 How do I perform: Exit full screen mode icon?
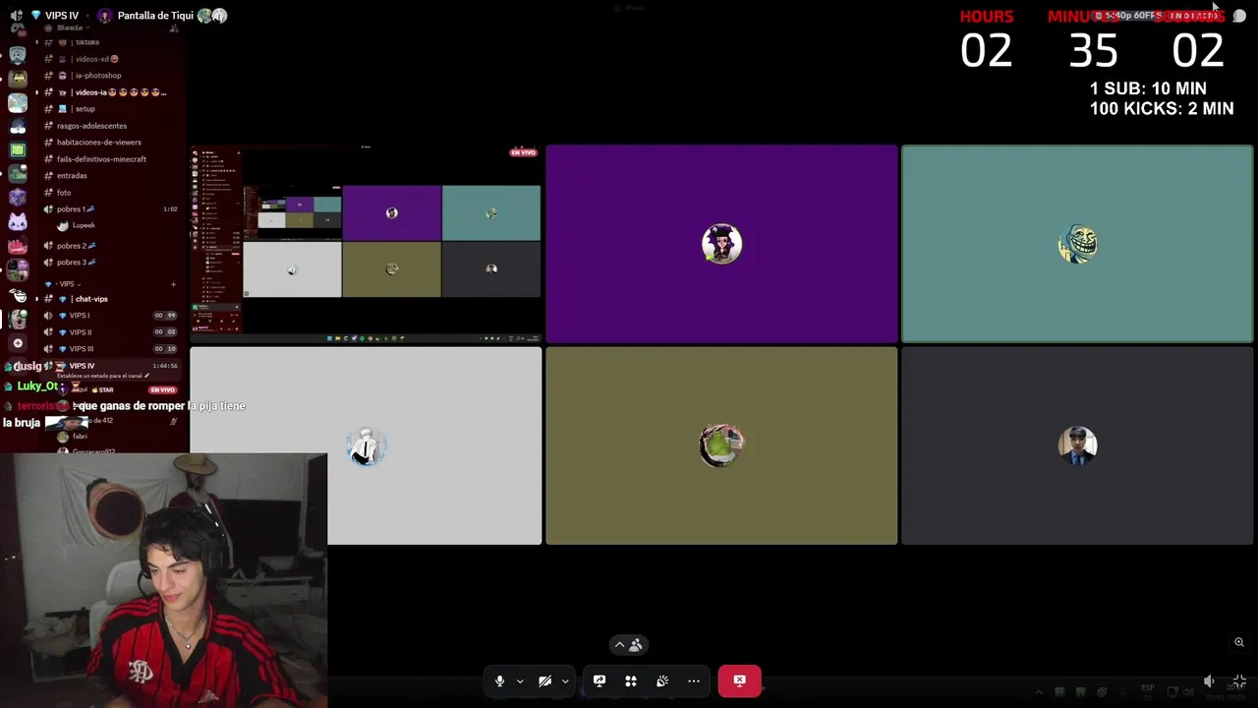(x=1239, y=680)
